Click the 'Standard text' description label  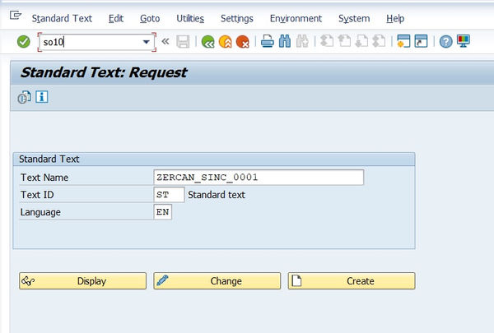217,195
